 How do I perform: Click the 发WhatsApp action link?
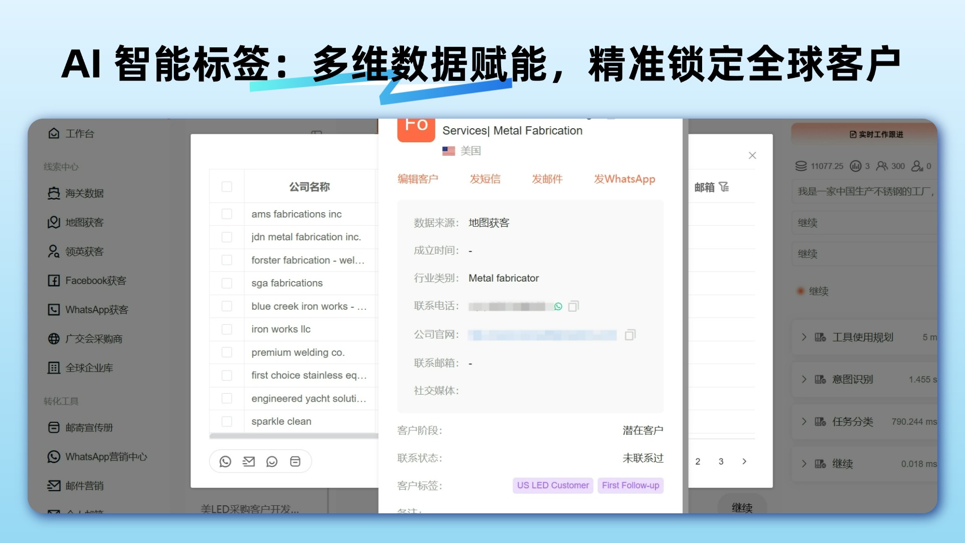click(x=624, y=179)
